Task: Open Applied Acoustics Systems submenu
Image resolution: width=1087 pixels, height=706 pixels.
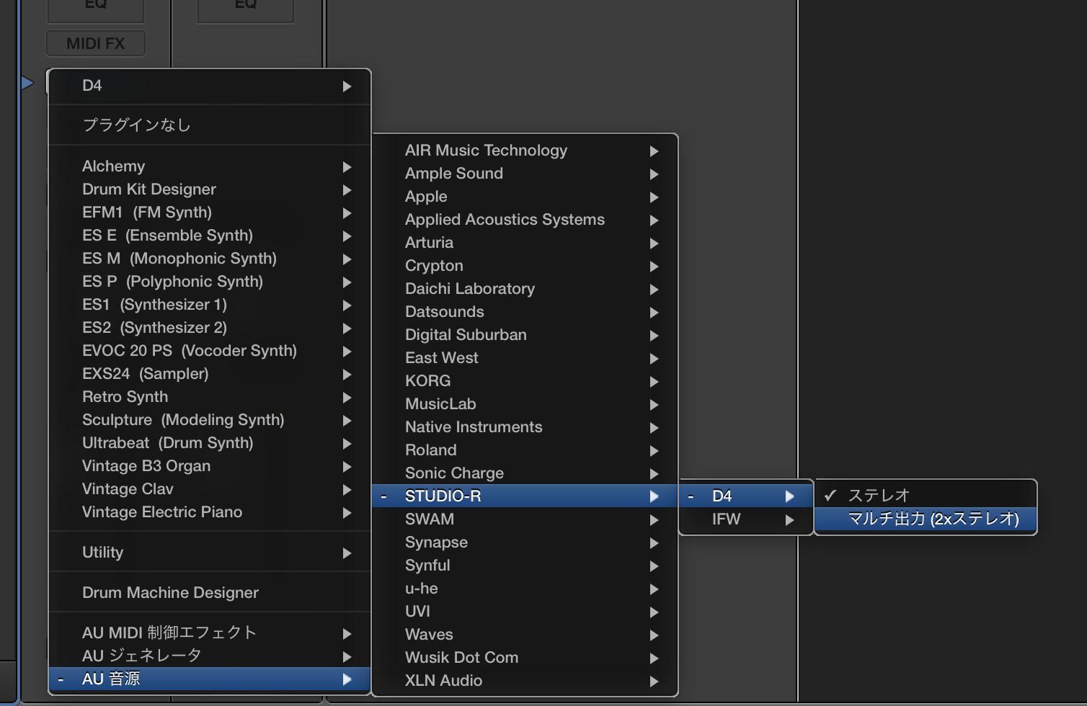Action: [x=525, y=220]
